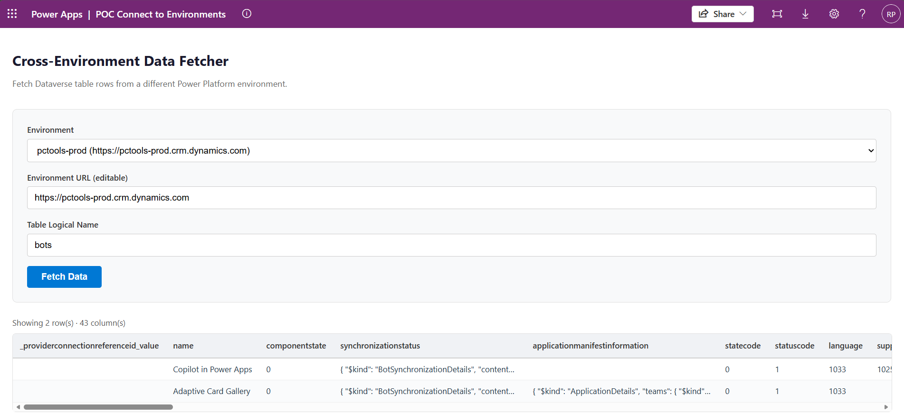Open the help question mark icon
This screenshot has width=904, height=413.
[x=862, y=14]
